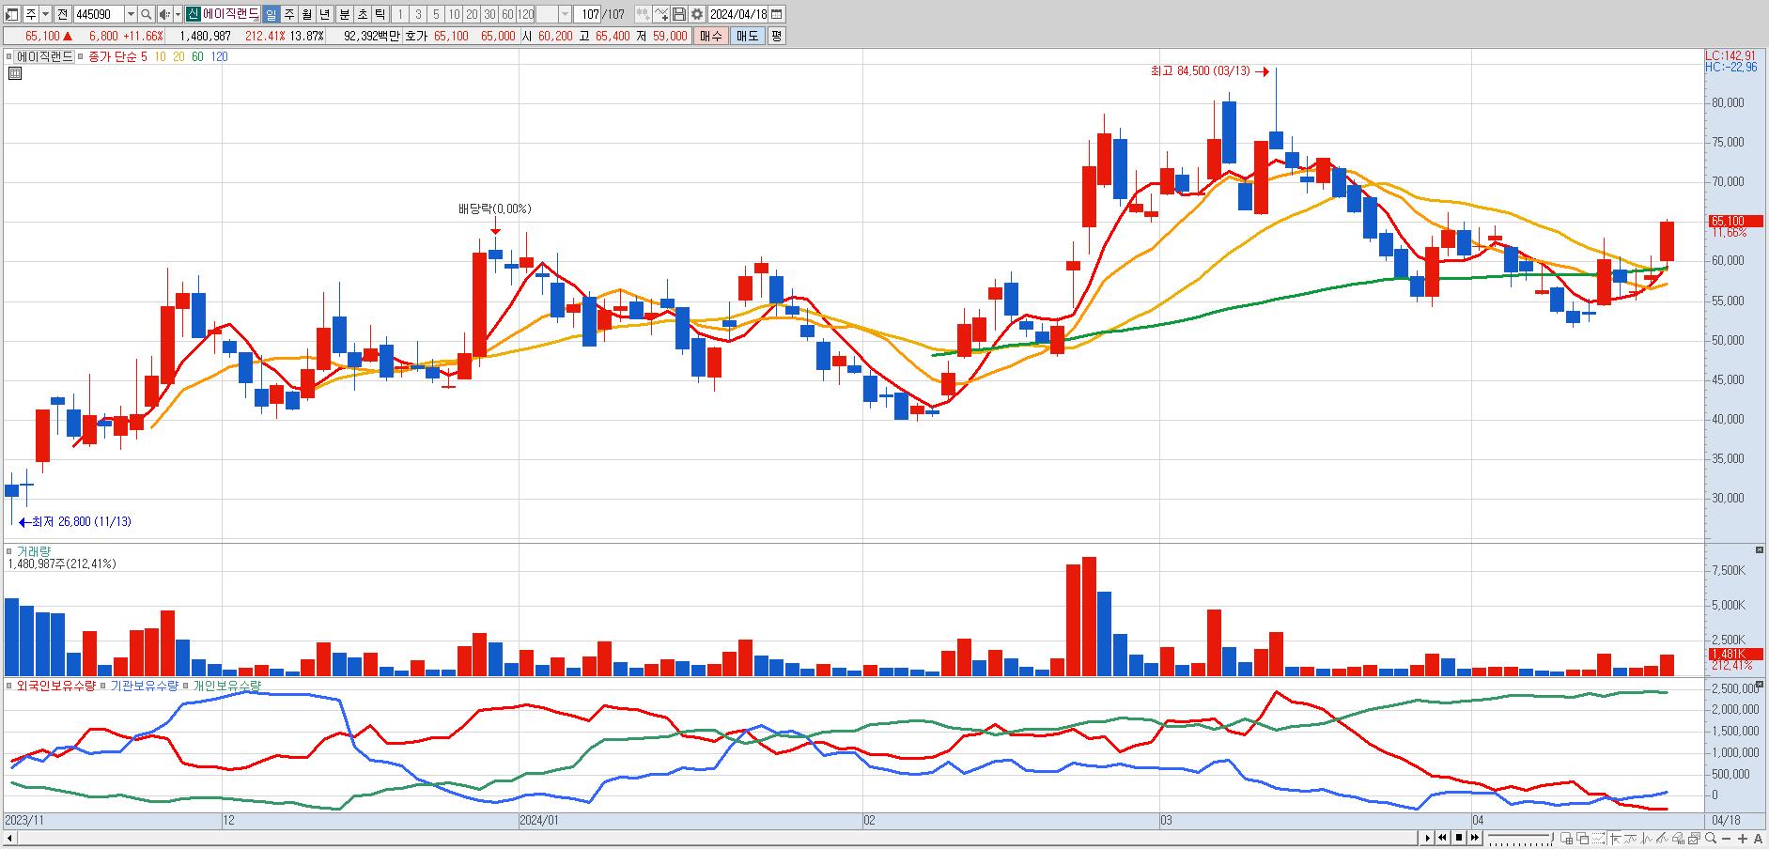The height and width of the screenshot is (849, 1769).
Task: Toggle minute 분 period button
Action: coord(344,14)
